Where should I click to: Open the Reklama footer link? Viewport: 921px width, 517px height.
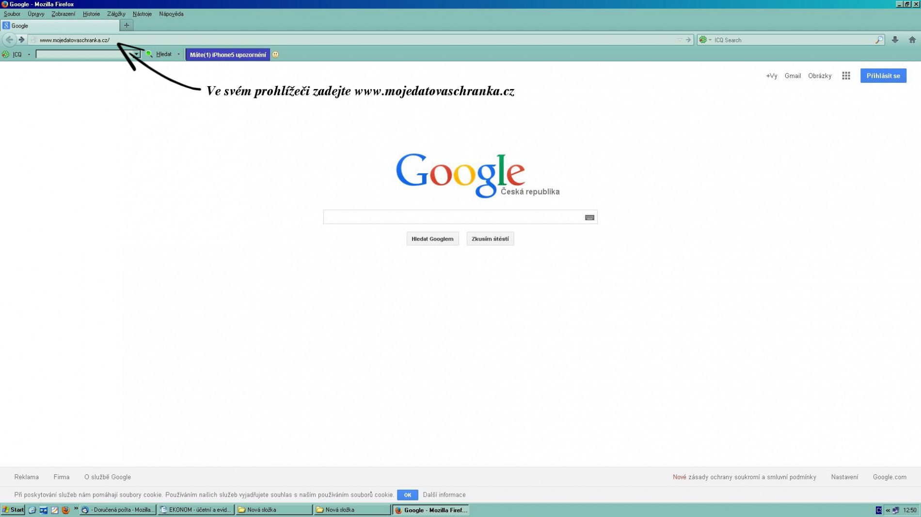click(27, 477)
